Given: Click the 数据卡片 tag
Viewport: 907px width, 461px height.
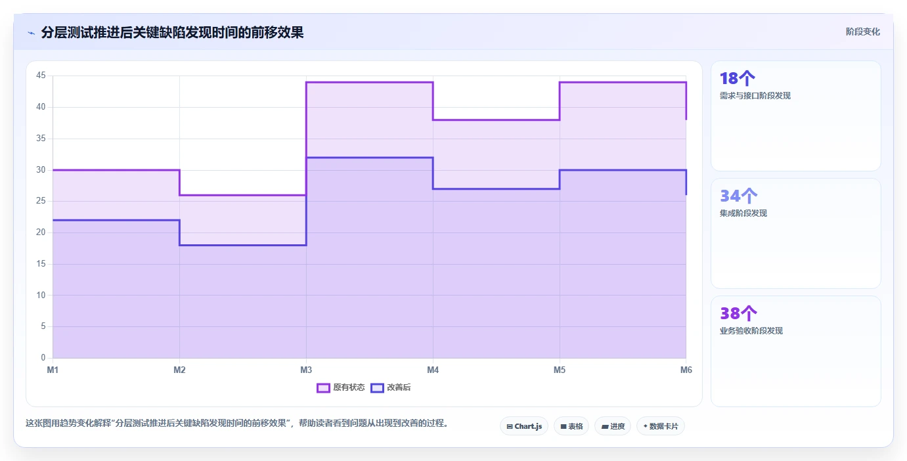Looking at the screenshot, I should pyautogui.click(x=661, y=426).
